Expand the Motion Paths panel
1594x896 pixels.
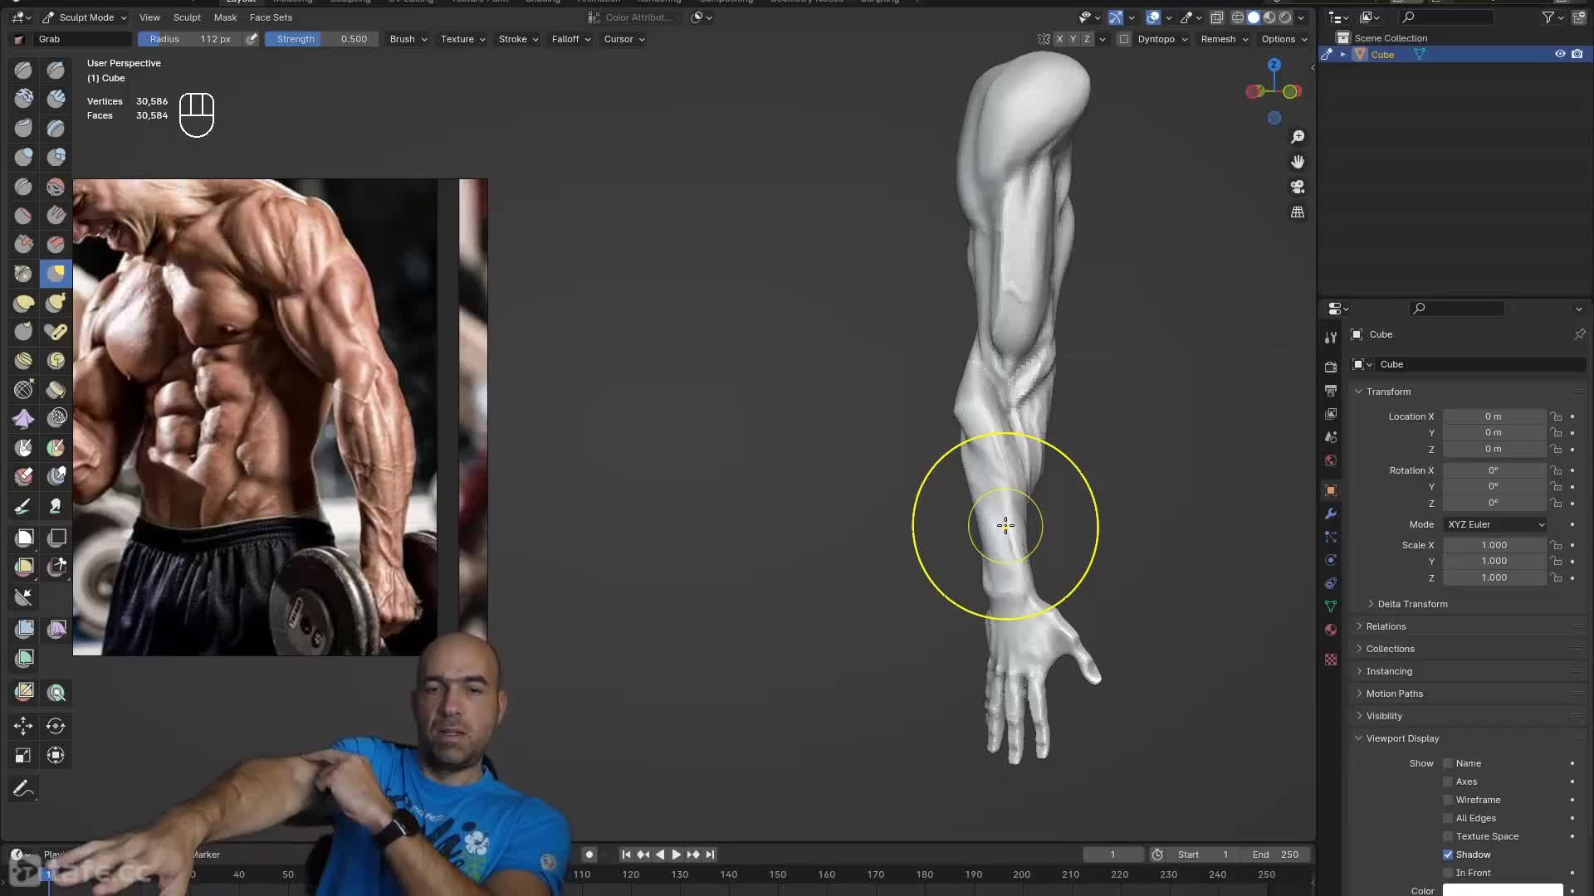tap(1394, 694)
